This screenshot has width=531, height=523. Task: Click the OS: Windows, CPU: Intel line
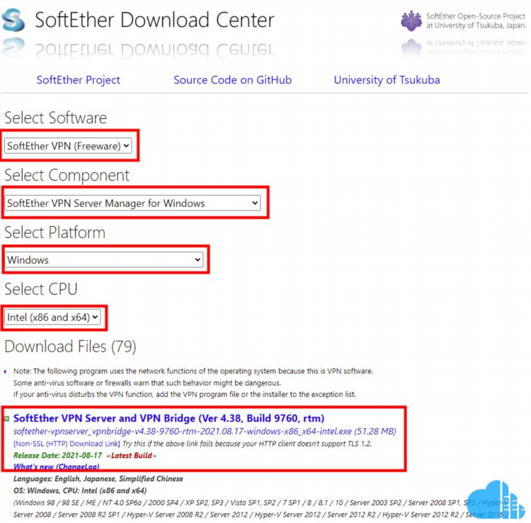[x=80, y=491]
